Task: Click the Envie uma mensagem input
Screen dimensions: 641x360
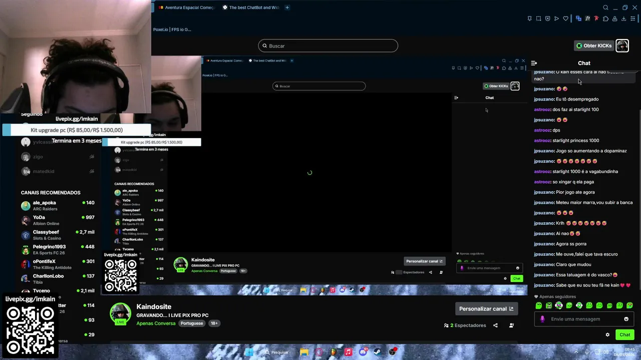Action: pos(584,319)
